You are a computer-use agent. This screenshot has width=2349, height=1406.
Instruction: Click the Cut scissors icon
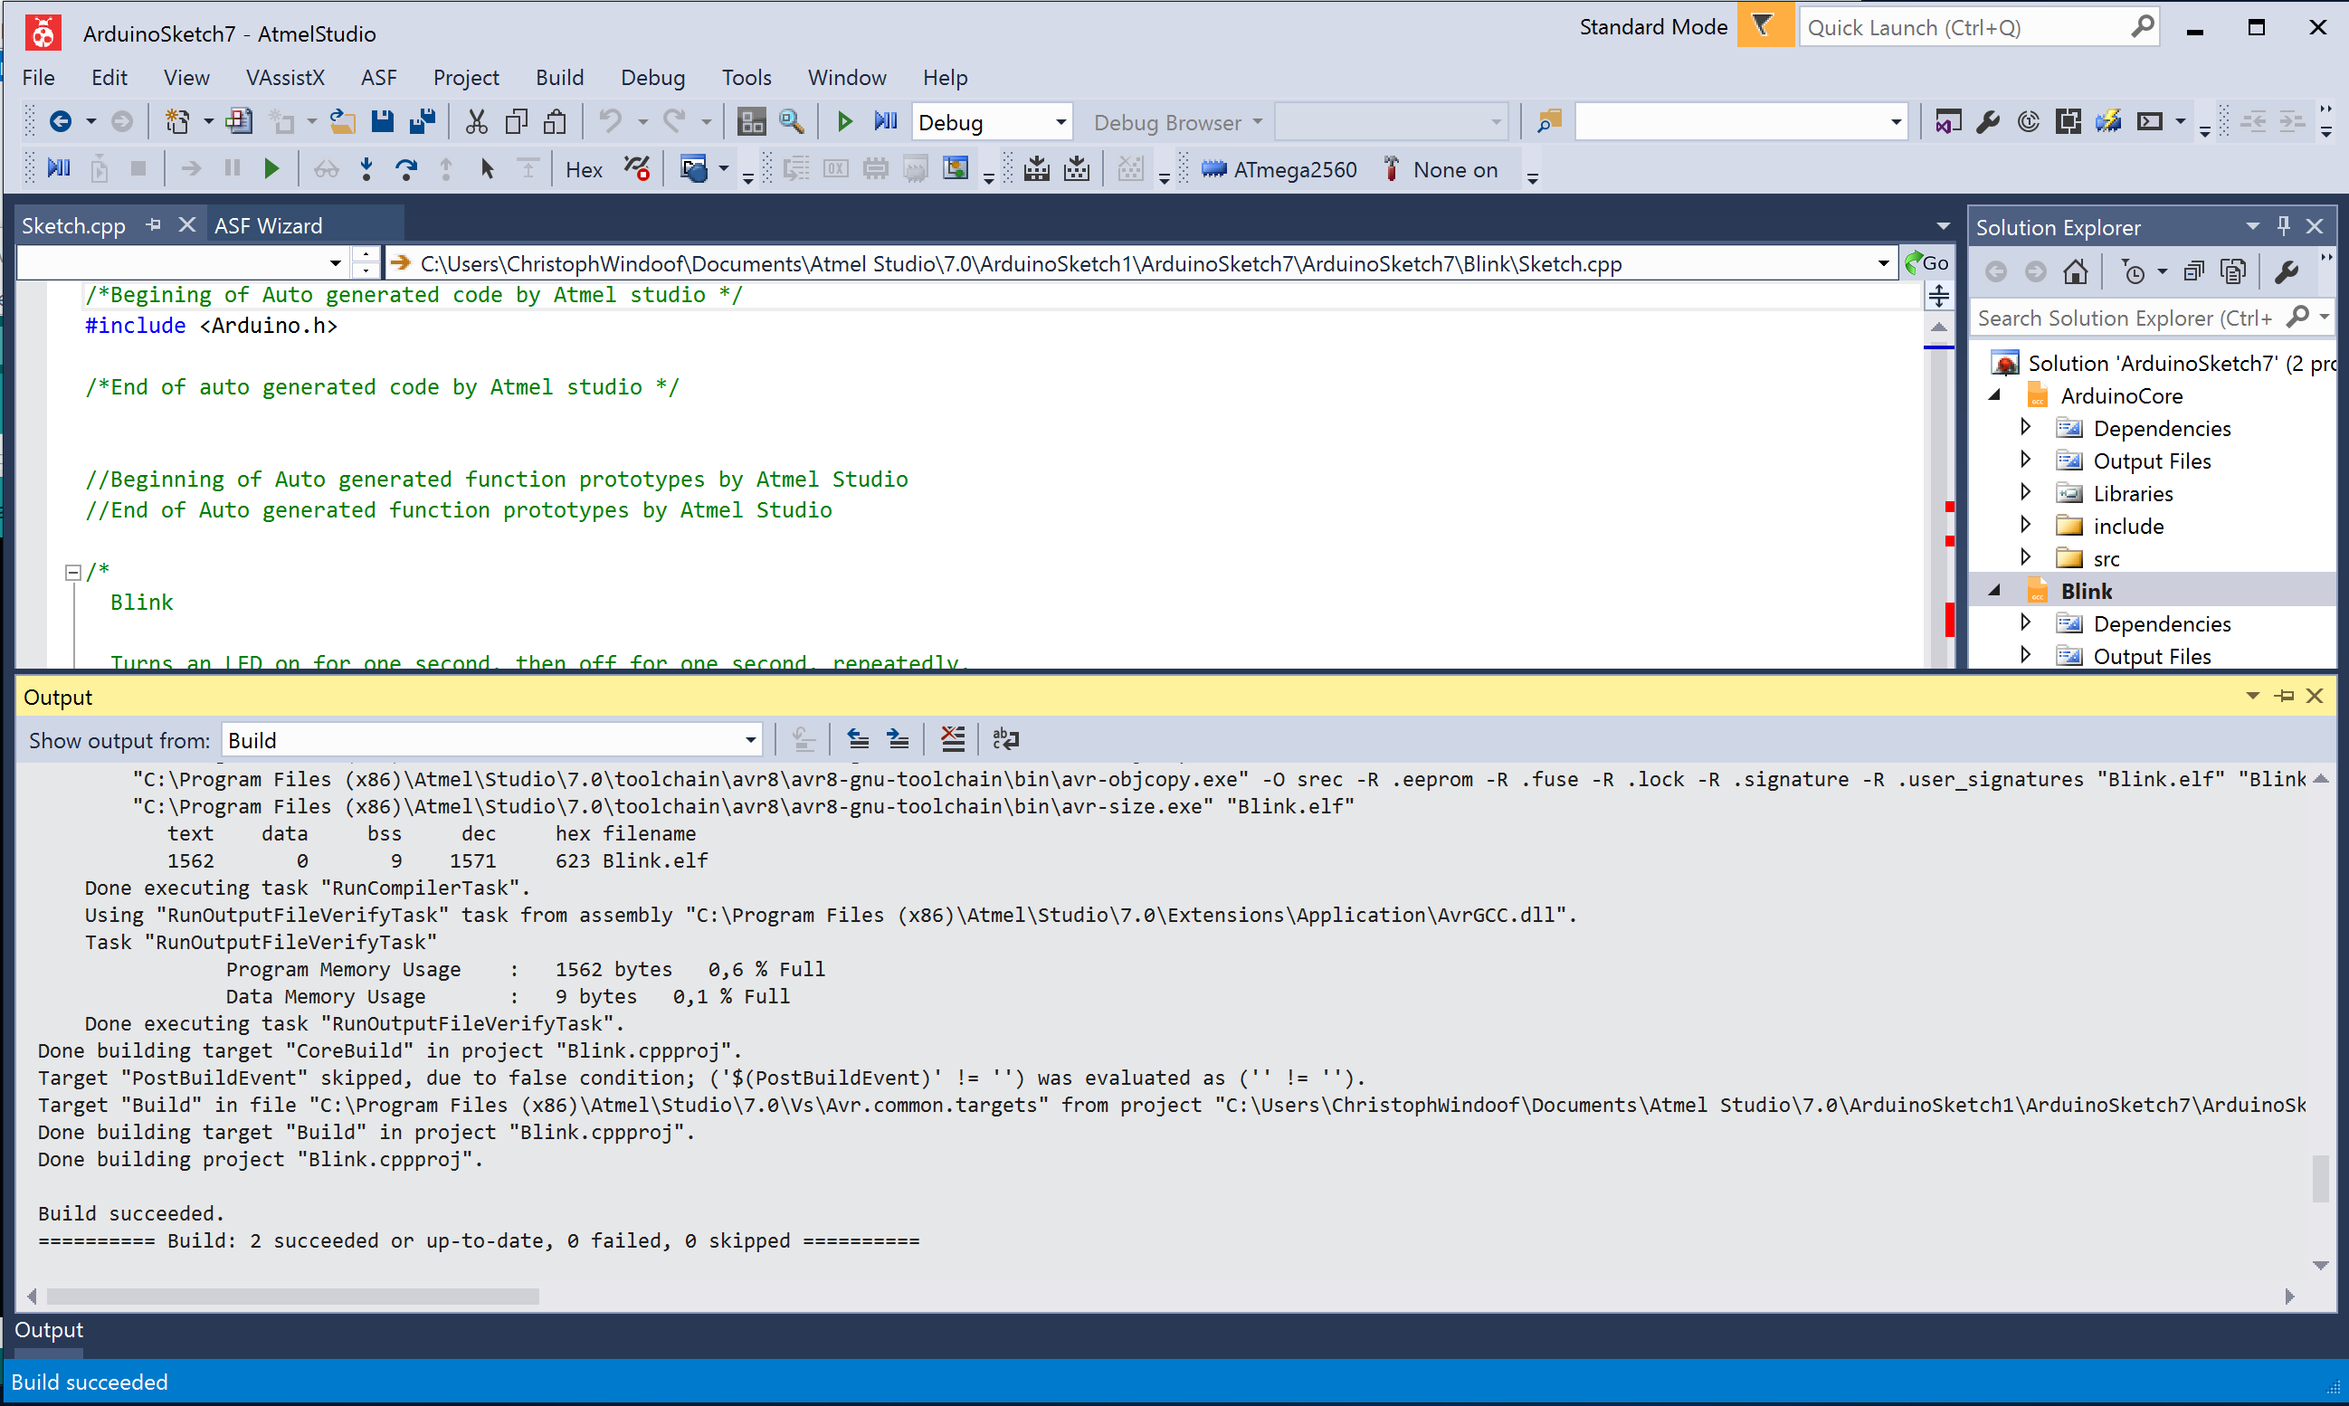(477, 121)
